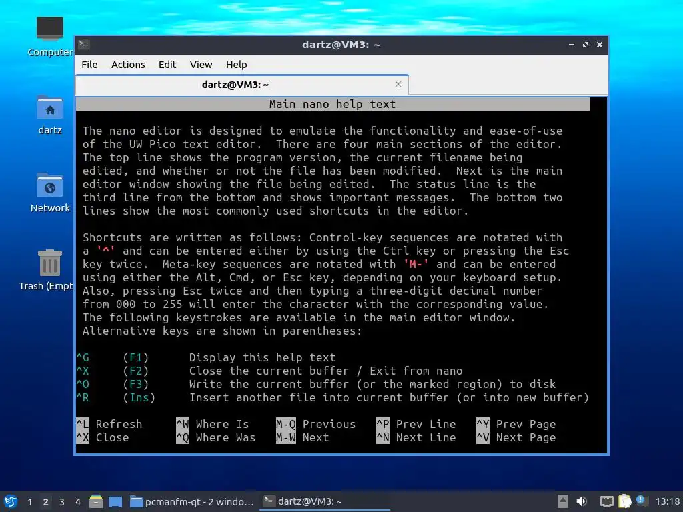Click 'Write the current buffer' help line
This screenshot has height=512, width=683.
point(372,384)
